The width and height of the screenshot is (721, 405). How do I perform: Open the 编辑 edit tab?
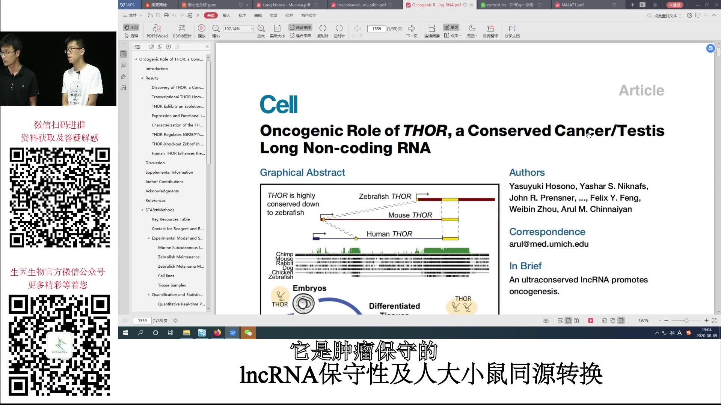(x=258, y=15)
